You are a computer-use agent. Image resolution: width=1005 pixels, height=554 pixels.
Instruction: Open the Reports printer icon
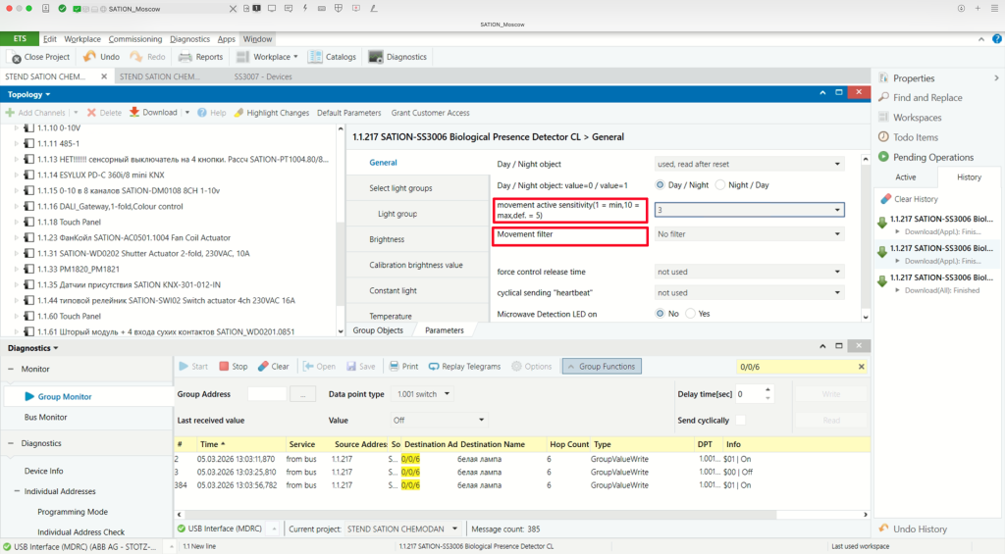185,57
